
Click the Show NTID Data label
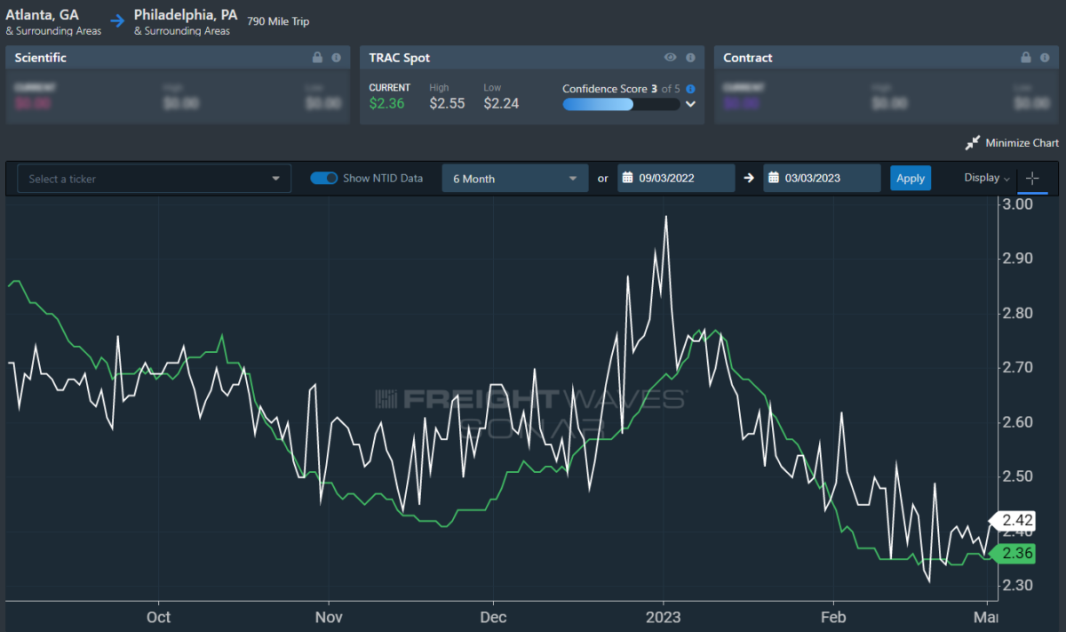point(383,179)
